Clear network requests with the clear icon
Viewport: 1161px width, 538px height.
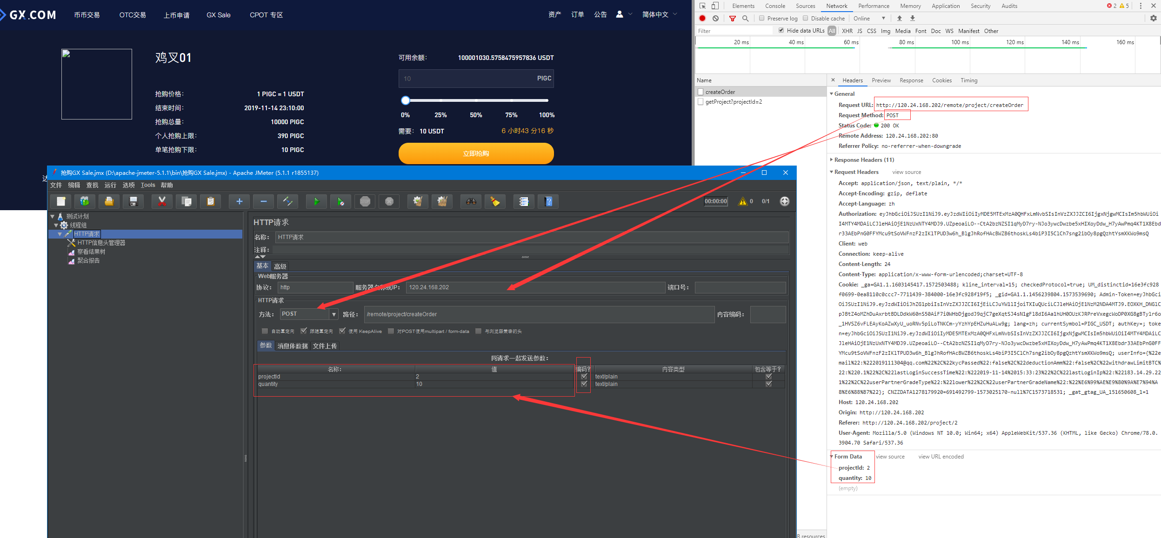tap(715, 18)
